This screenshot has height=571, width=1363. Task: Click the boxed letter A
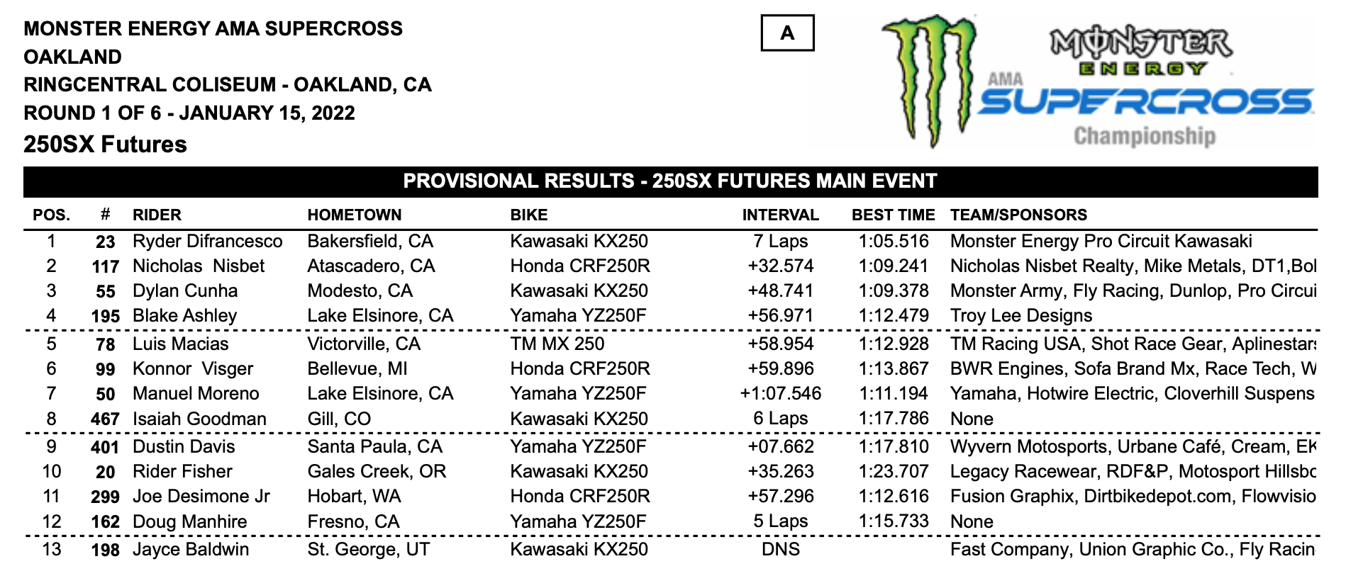(x=787, y=33)
